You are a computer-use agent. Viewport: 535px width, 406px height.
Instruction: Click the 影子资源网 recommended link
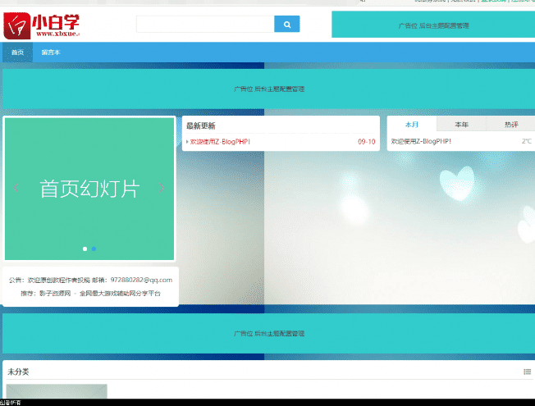tap(54, 293)
